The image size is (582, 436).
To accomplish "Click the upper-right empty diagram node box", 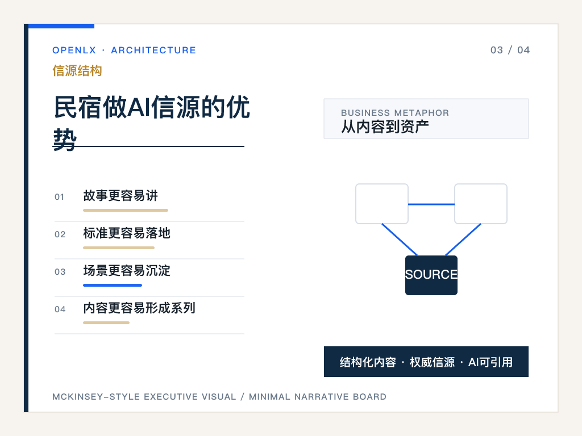I will pyautogui.click(x=481, y=204).
